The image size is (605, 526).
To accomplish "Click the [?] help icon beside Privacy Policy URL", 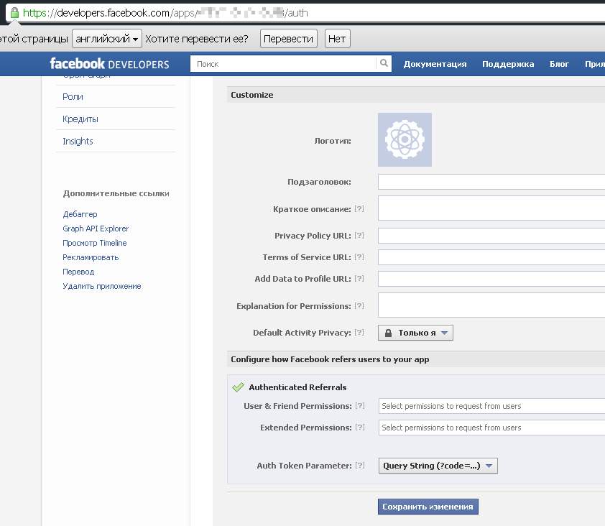I will 358,236.
